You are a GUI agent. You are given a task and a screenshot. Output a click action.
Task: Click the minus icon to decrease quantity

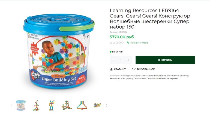(114, 60)
